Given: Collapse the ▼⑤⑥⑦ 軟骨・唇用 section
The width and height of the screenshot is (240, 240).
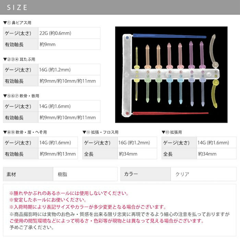Looking at the screenshot, I should (21, 96).
